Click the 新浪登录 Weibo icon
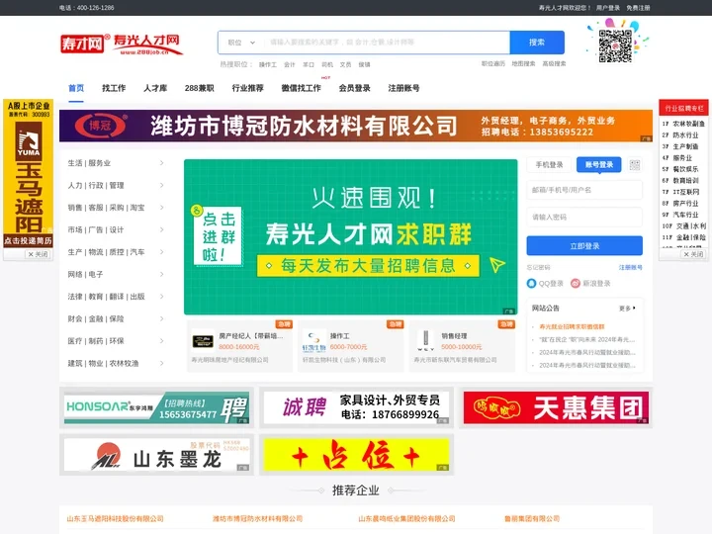 pyautogui.click(x=576, y=284)
